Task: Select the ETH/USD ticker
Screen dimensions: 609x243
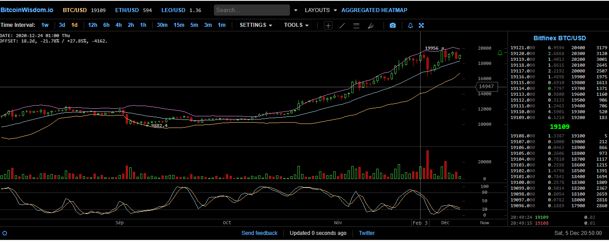Action: [127, 10]
